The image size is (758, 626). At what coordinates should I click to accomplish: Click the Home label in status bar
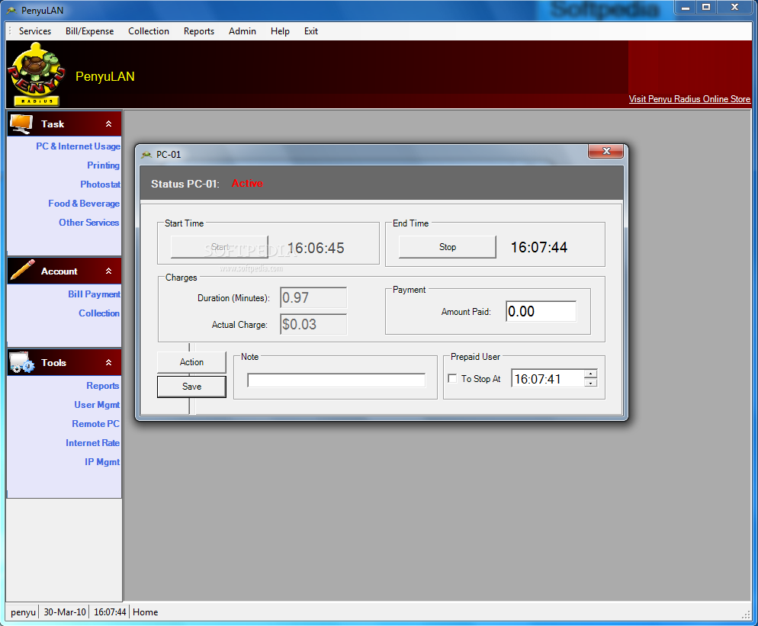[145, 612]
